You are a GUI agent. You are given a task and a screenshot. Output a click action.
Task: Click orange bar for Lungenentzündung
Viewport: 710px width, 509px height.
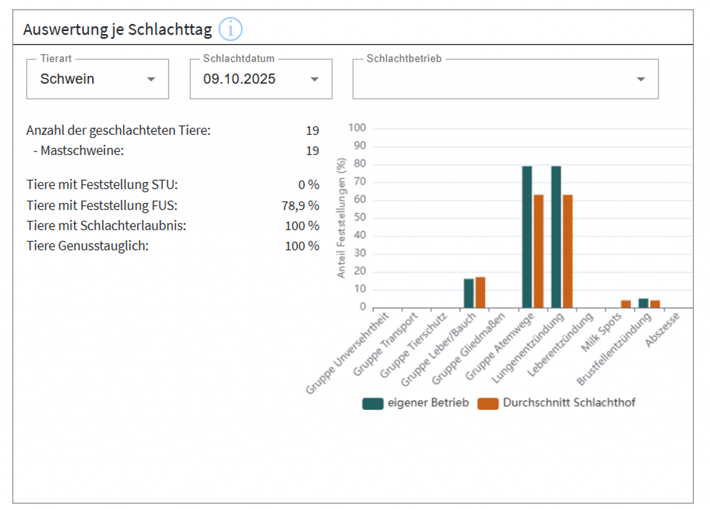[567, 251]
